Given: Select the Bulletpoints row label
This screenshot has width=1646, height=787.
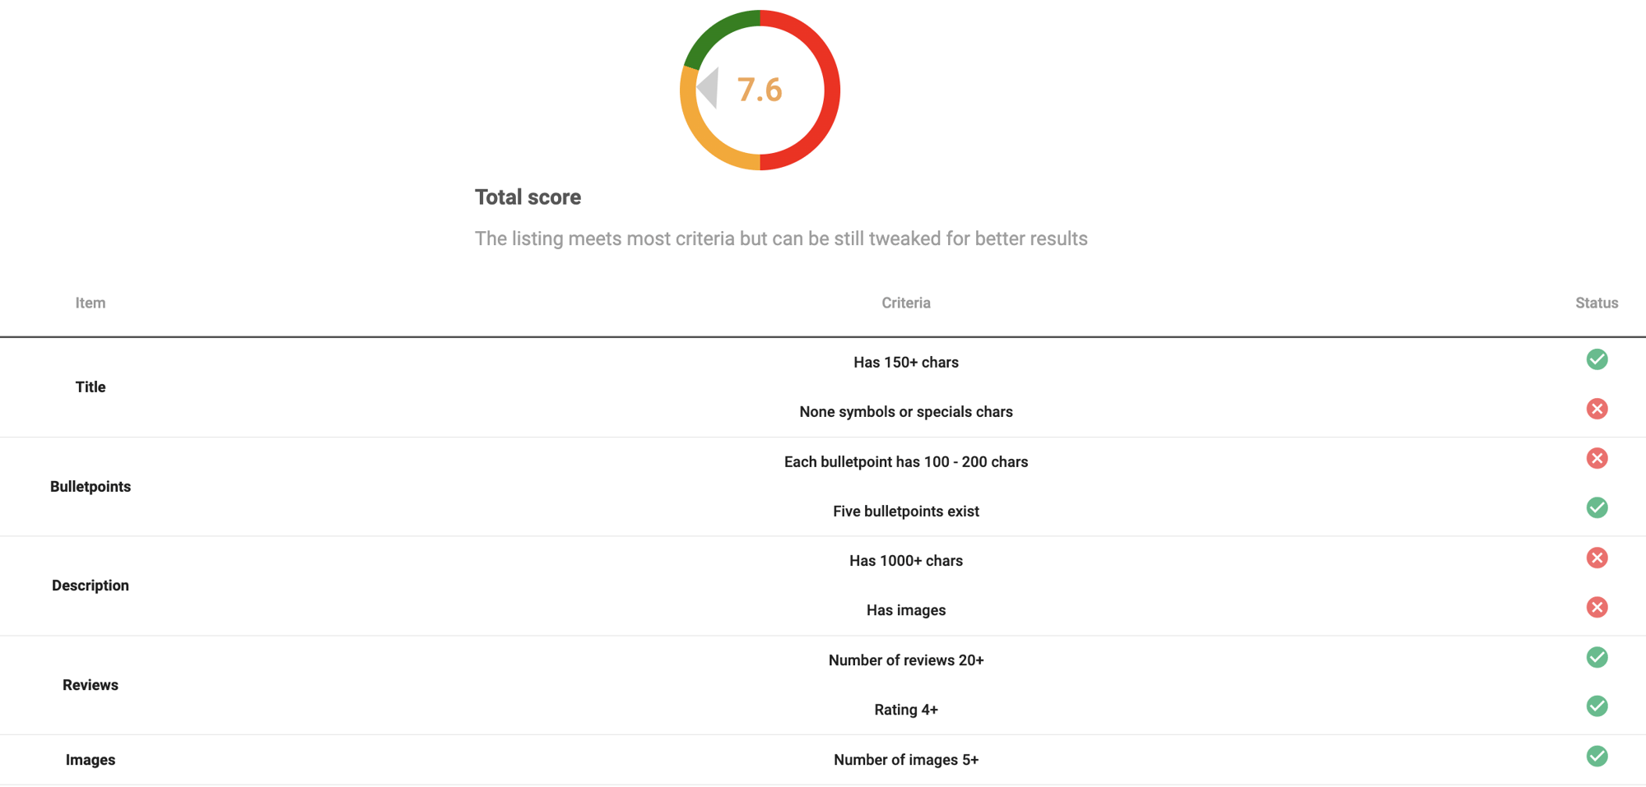Looking at the screenshot, I should point(91,486).
